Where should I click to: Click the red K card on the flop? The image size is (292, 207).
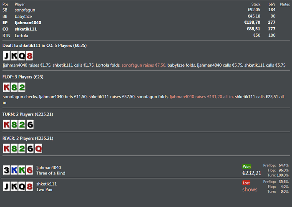click(x=6, y=87)
